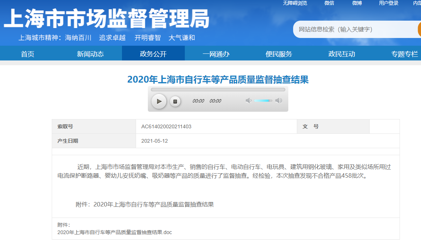Select the index number AC614020020211403
The width and height of the screenshot is (421, 240).
pos(166,126)
